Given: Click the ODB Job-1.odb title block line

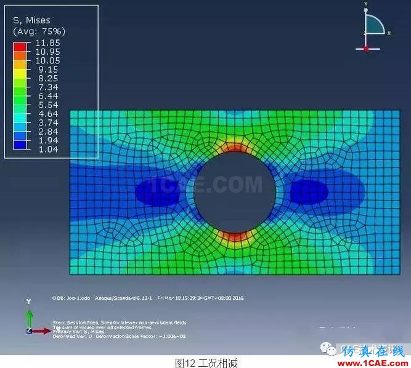Looking at the screenshot, I should [148, 298].
